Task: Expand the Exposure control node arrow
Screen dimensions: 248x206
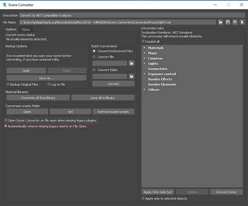Action: [x=145, y=74]
